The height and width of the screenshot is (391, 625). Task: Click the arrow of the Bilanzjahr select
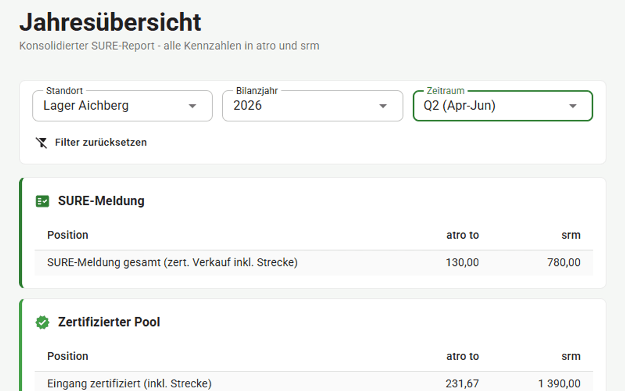tap(383, 106)
